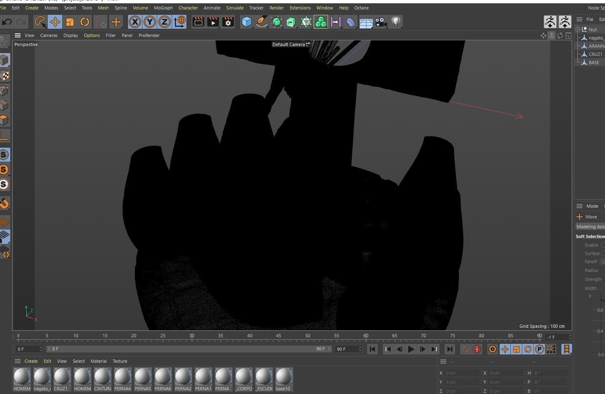Add a Floor environment object
Screen dimensions: 605x394
click(x=366, y=23)
